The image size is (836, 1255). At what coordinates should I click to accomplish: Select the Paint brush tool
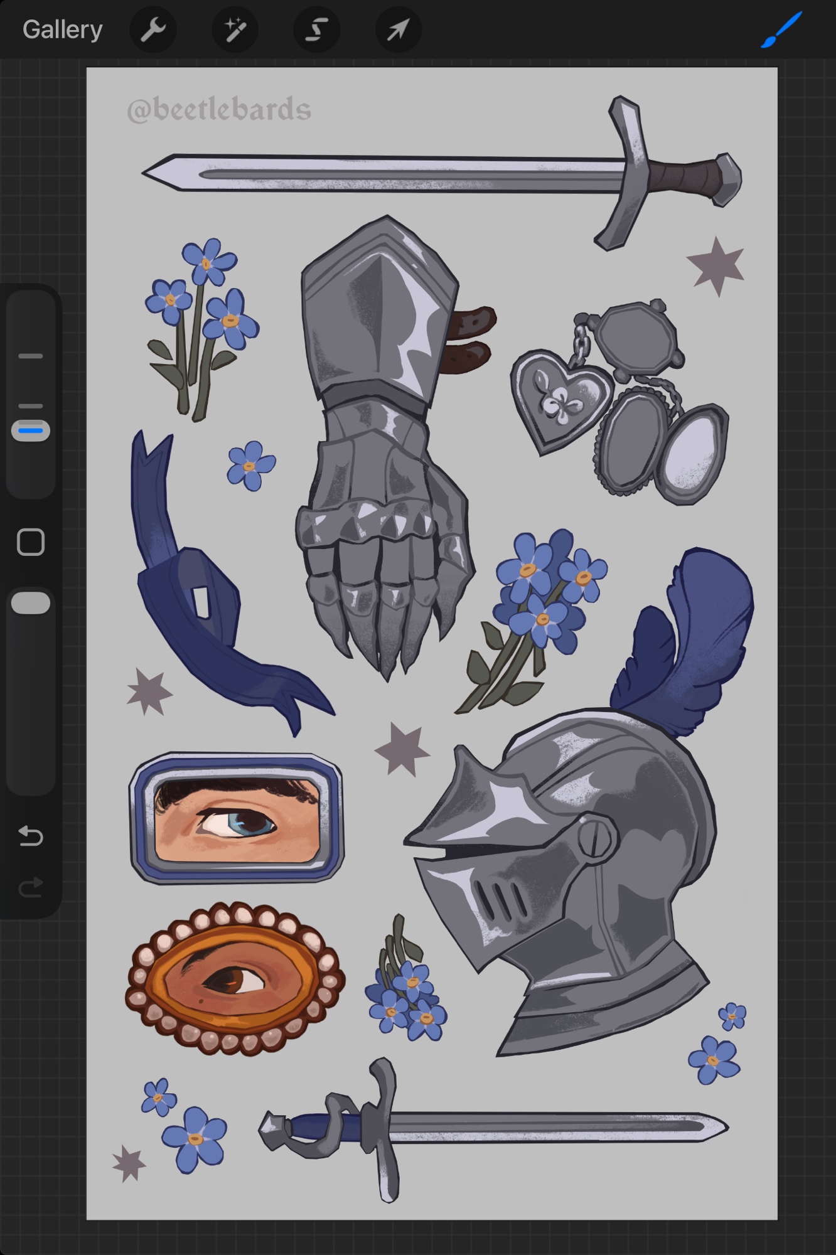[781, 29]
